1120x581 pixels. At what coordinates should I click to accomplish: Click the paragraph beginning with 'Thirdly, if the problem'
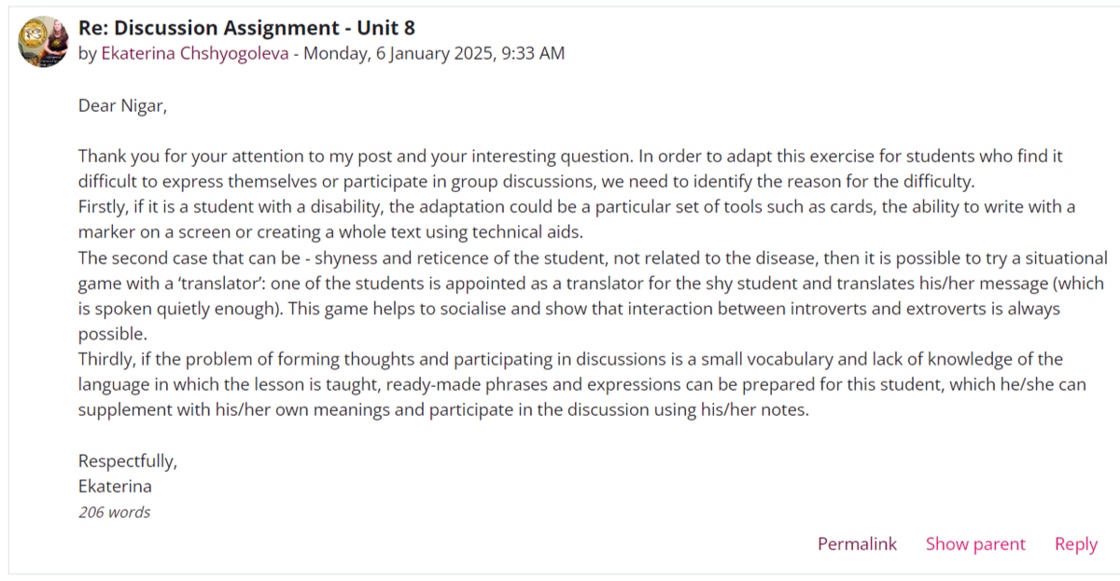click(373, 359)
